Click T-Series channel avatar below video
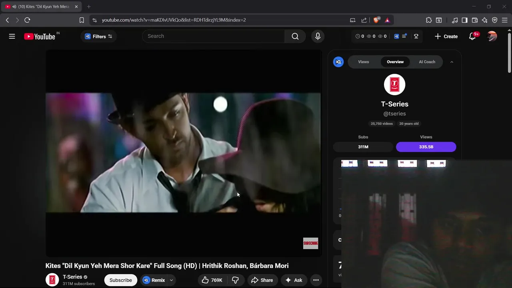This screenshot has width=512, height=288. [52, 280]
